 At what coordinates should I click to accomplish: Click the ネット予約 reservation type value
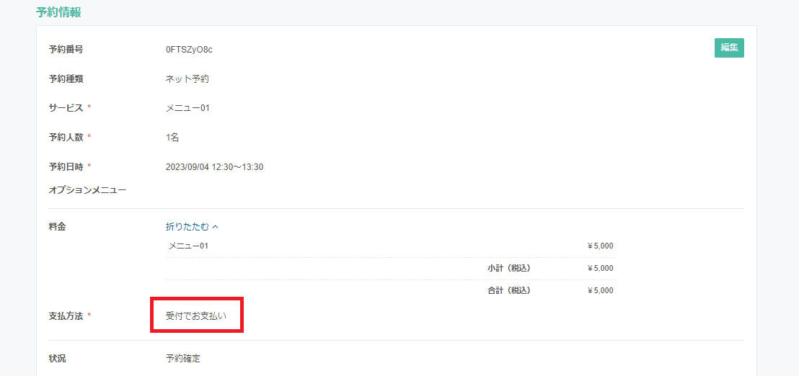(x=187, y=79)
